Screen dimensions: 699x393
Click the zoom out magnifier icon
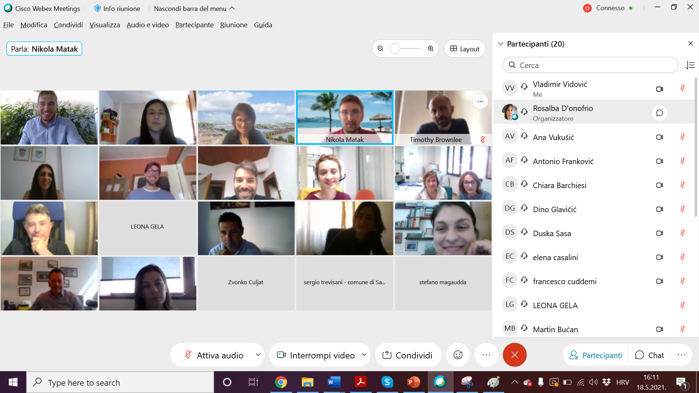click(x=380, y=48)
